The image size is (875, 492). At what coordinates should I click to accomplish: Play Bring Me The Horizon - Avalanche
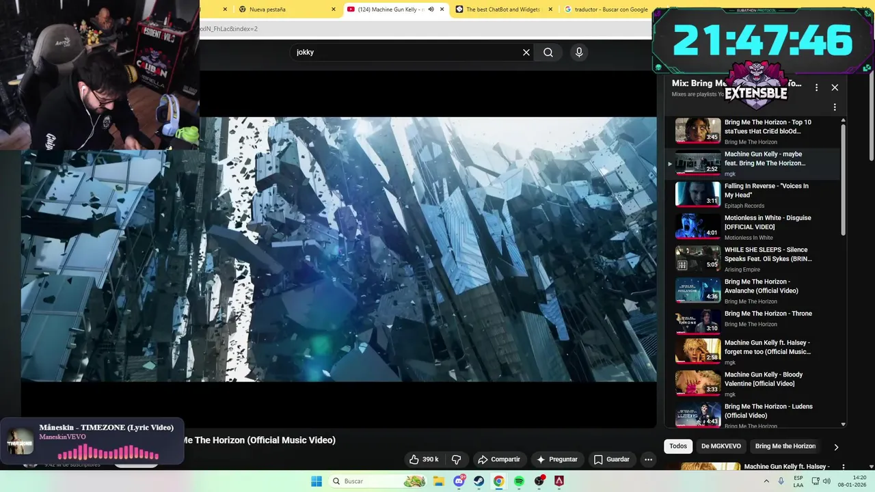[752, 290]
